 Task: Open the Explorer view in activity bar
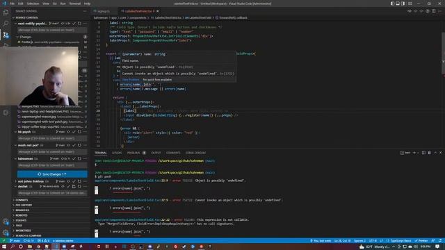tap(6, 12)
